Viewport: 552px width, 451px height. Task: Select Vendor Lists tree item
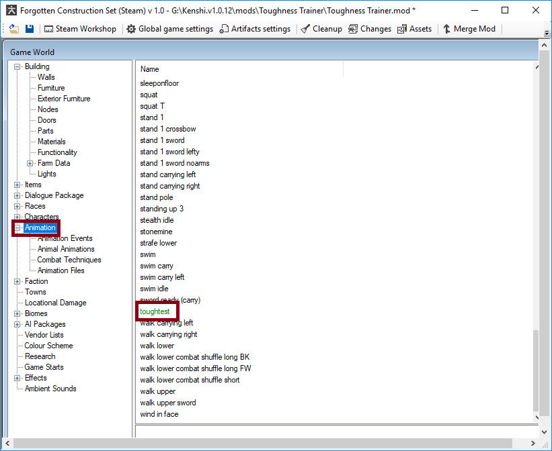(x=44, y=335)
